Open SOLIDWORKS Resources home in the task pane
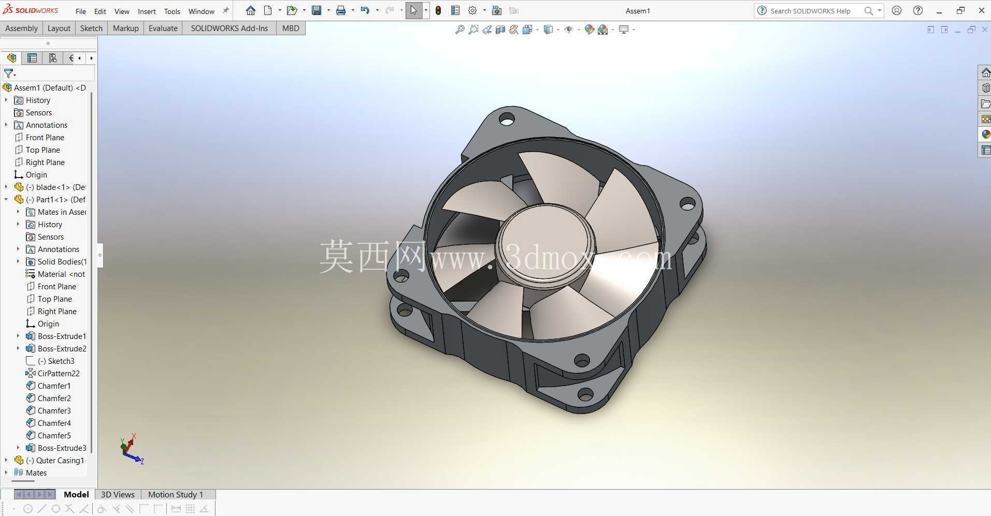This screenshot has height=516, width=991. coord(986,73)
